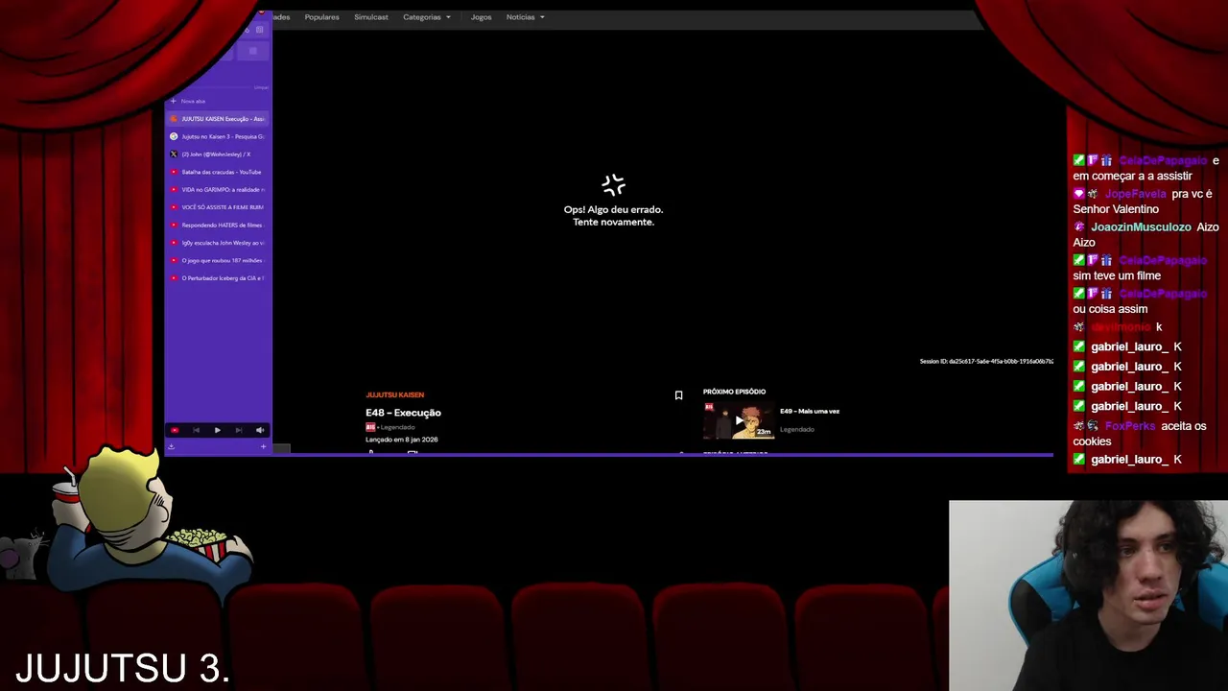Open Ig0y esculacha John Wesley tab
Image resolution: width=1228 pixels, height=691 pixels.
(218, 243)
